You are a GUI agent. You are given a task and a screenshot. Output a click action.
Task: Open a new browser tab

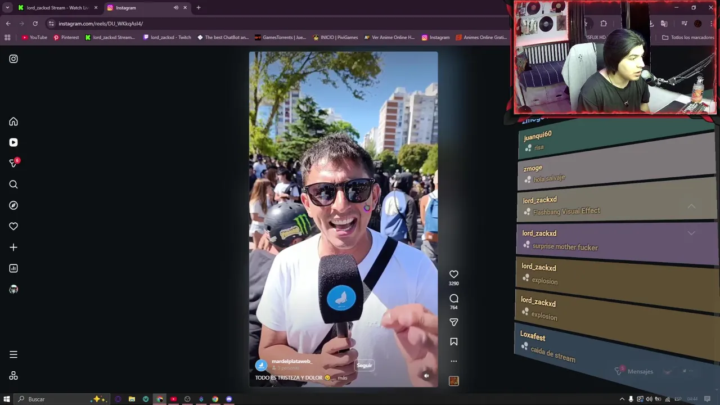(199, 8)
